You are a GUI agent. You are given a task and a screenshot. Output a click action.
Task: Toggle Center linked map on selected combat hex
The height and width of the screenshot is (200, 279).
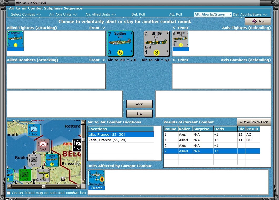[x=9, y=193]
